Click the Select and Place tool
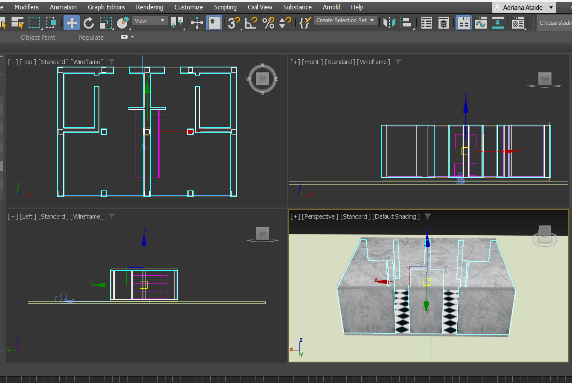This screenshot has height=383, width=572. (x=123, y=23)
